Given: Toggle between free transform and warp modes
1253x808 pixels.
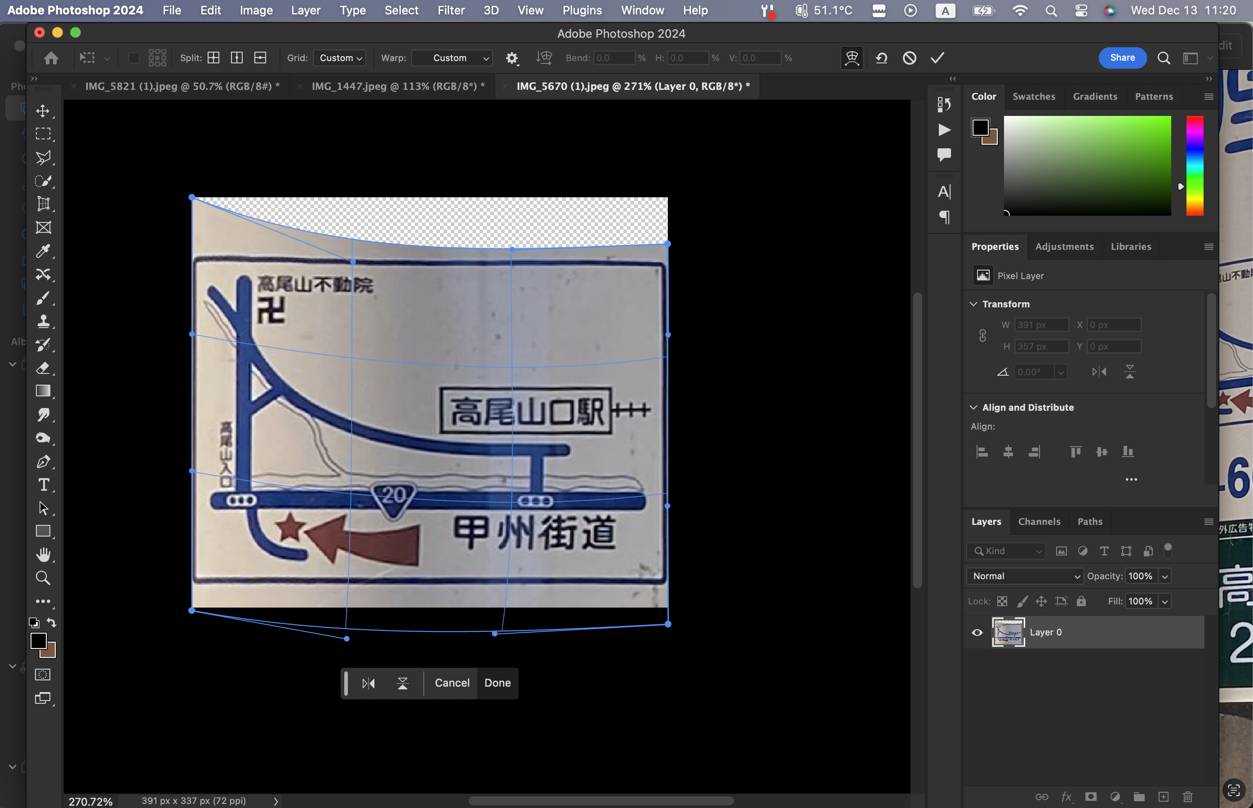Looking at the screenshot, I should click(x=852, y=58).
